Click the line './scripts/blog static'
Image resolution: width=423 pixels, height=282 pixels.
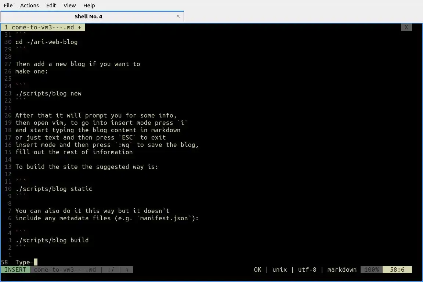[54, 189]
